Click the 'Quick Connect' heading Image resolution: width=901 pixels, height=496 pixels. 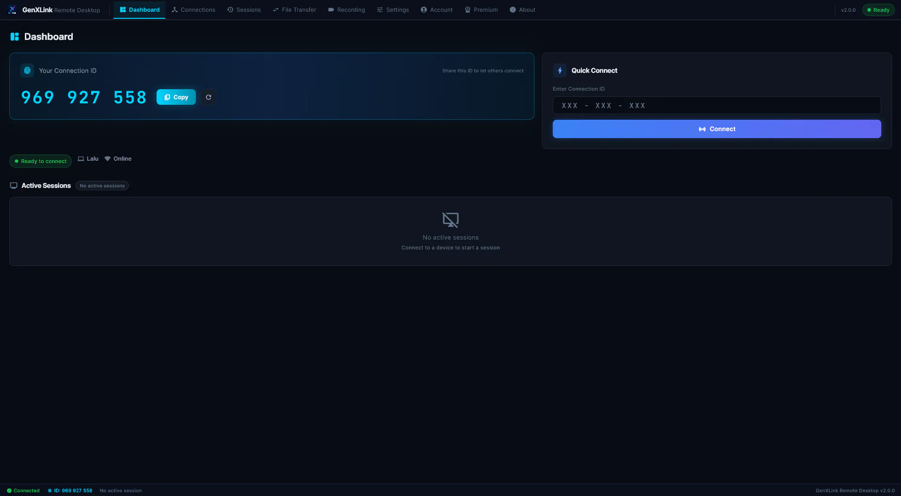[594, 70]
